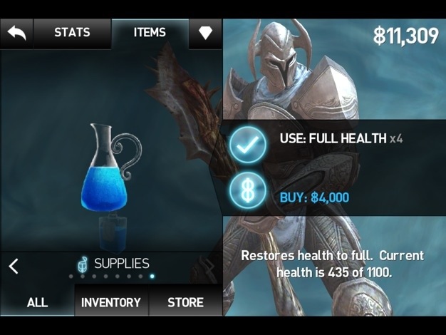
Task: Show ALL items filter
Action: (37, 302)
